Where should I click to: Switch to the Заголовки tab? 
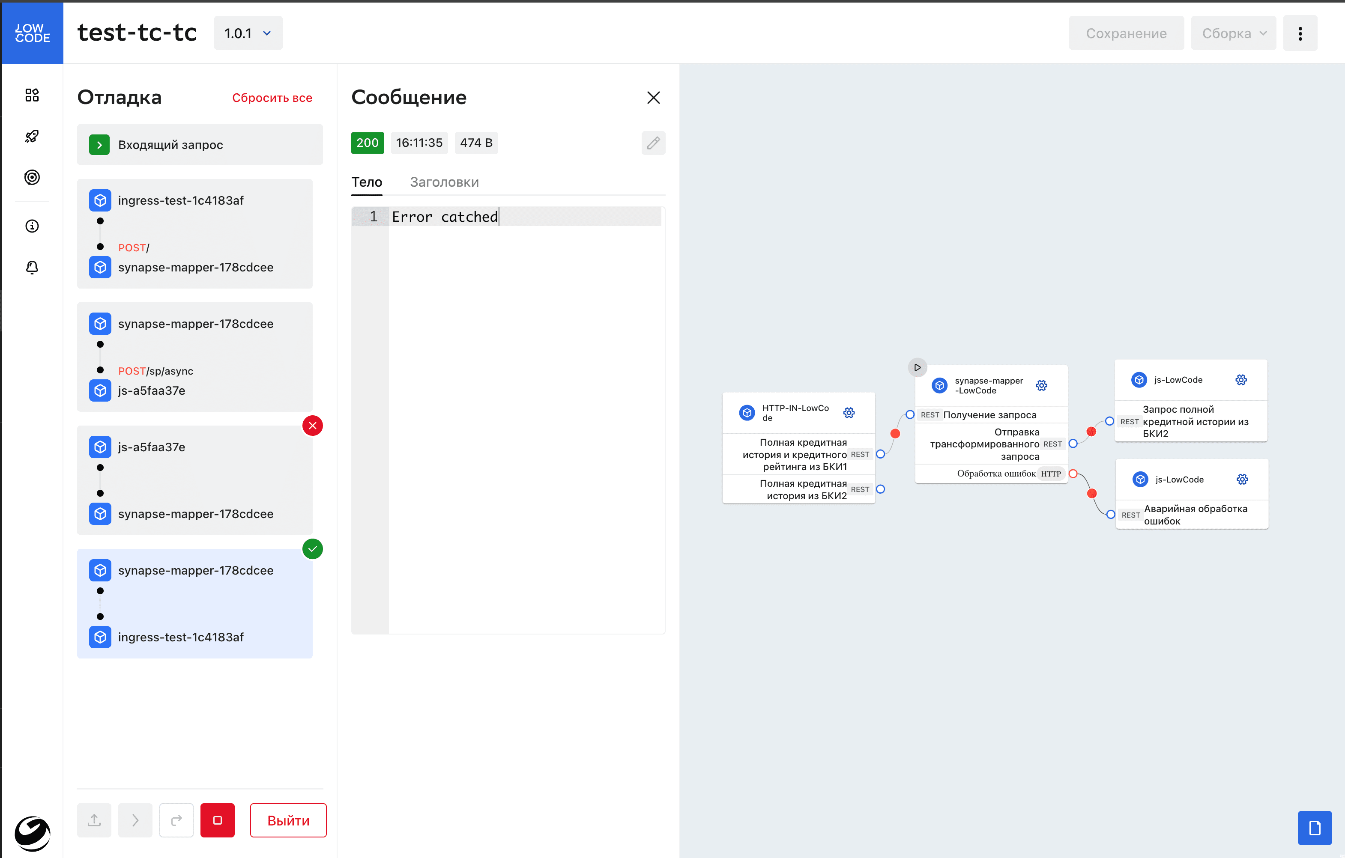444,182
